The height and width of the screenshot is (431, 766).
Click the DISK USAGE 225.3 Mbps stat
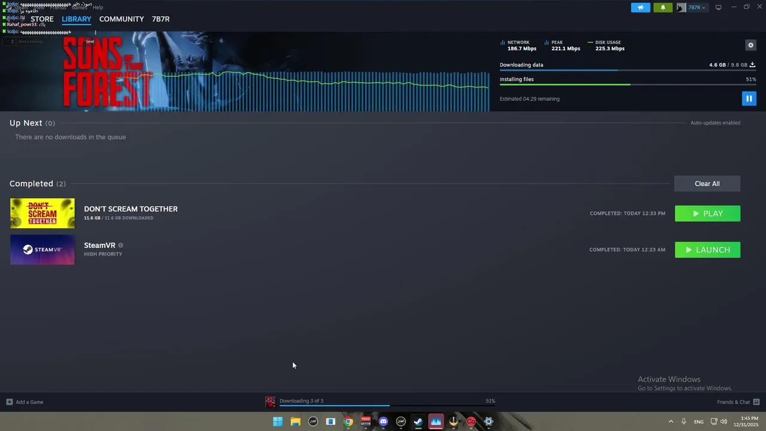[606, 45]
